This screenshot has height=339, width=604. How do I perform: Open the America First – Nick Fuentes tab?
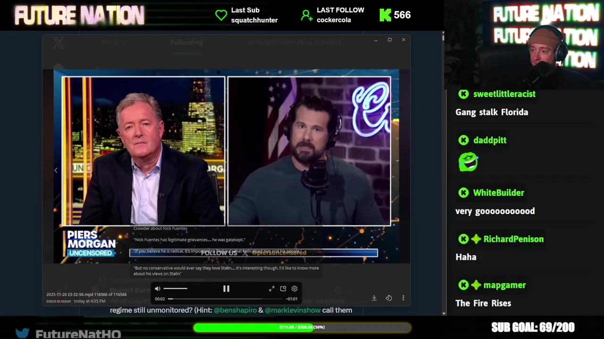click(294, 42)
